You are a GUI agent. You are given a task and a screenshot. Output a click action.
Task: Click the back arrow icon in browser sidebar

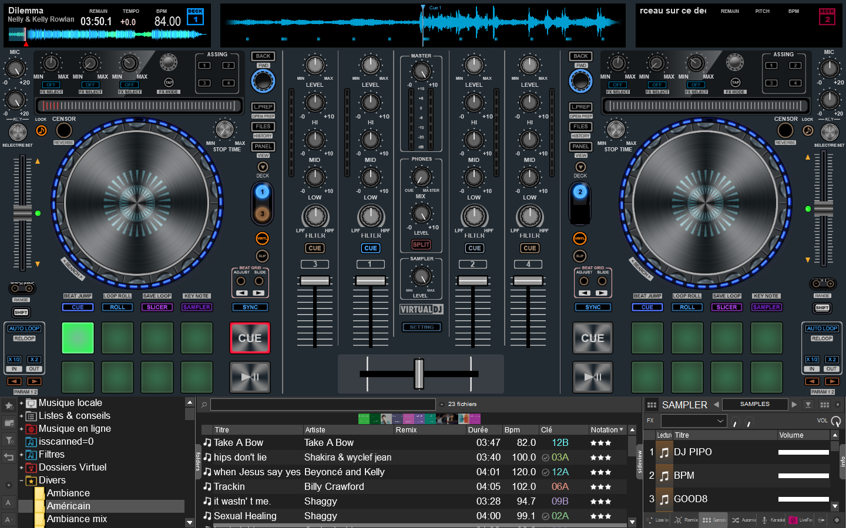click(x=9, y=456)
